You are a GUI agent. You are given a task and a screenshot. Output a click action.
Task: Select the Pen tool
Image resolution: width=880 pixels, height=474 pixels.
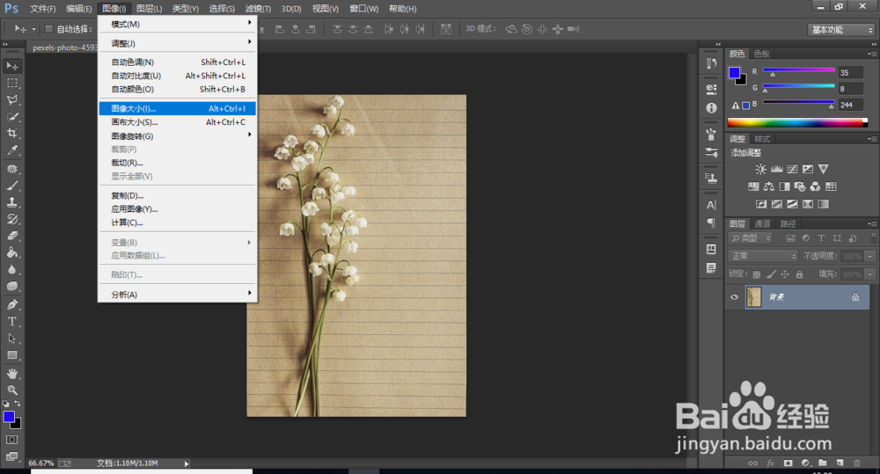11,304
